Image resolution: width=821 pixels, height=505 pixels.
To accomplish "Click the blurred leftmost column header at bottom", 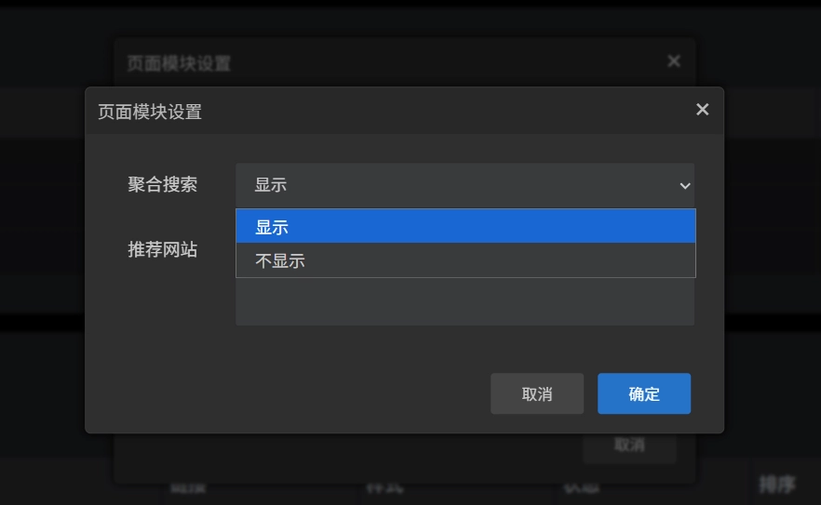I will coord(188,486).
